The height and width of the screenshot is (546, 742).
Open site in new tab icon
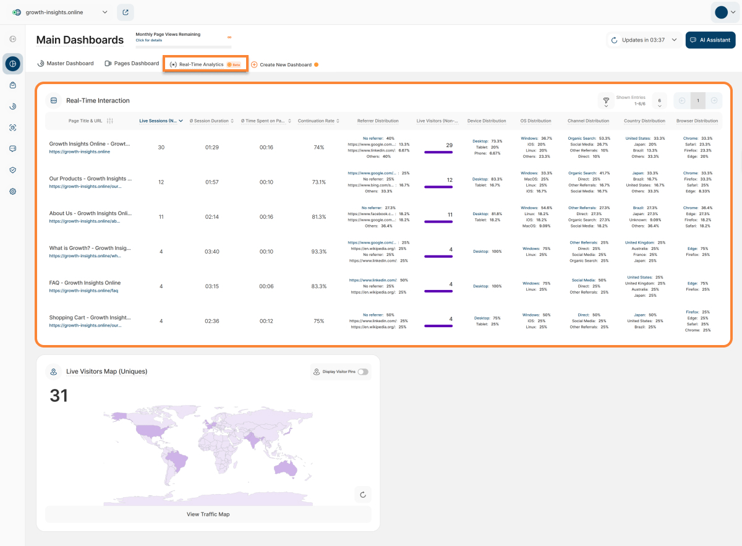tap(125, 12)
